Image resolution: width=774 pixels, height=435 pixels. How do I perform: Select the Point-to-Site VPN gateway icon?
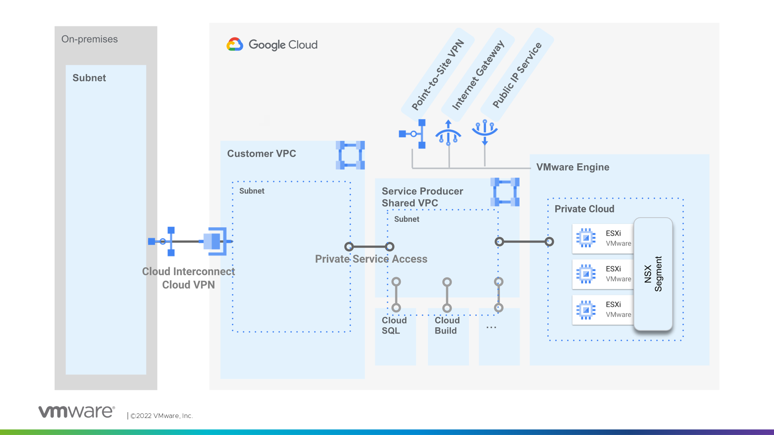tap(414, 134)
